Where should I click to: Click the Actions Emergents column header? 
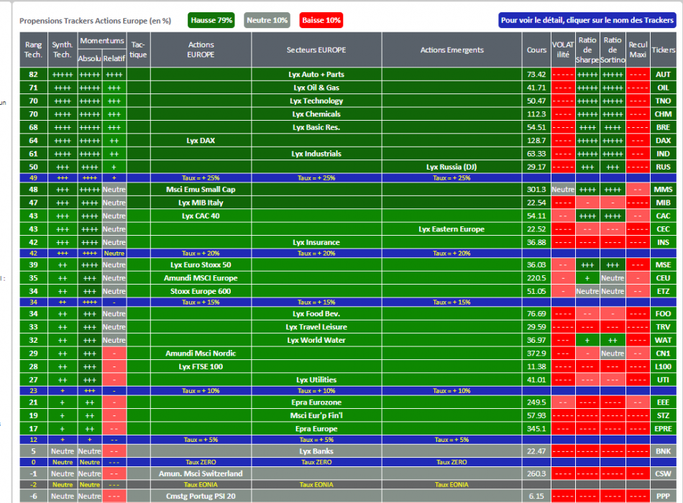click(451, 50)
